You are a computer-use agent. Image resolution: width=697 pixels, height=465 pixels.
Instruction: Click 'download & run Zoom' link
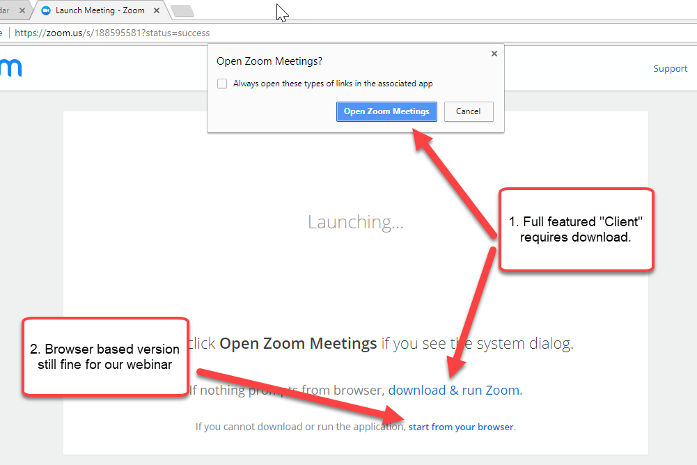[454, 391]
